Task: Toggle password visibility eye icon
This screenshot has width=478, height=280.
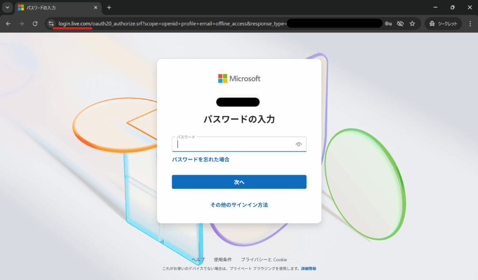Action: (x=298, y=144)
